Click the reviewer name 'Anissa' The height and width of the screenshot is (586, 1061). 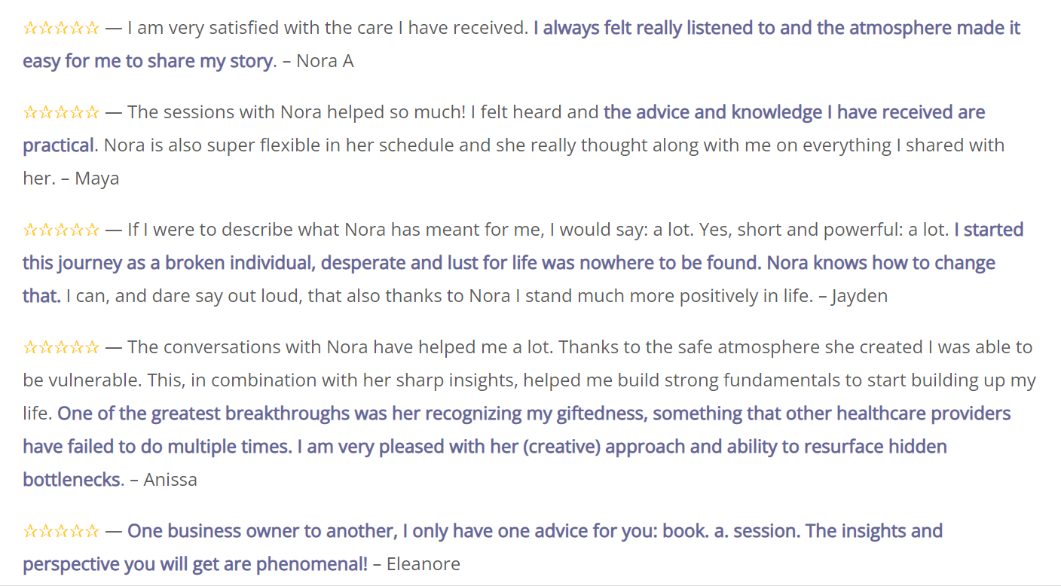[x=170, y=480]
